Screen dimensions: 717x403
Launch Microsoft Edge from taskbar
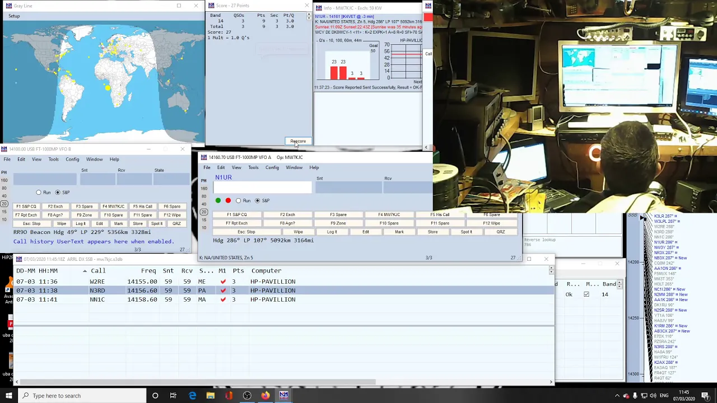point(192,396)
